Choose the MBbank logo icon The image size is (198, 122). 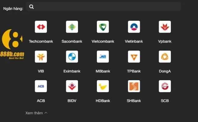[103, 57]
